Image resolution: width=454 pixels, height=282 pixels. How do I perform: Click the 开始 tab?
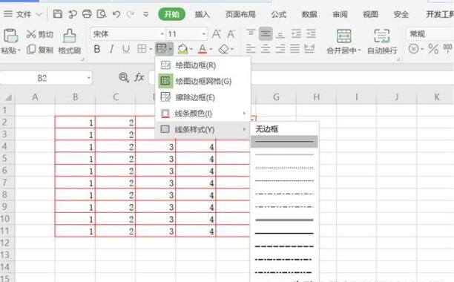171,14
